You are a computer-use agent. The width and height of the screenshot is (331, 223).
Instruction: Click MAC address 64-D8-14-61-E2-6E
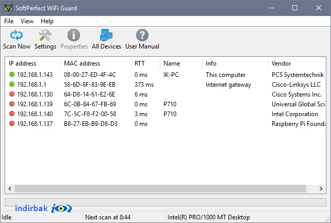click(x=90, y=94)
